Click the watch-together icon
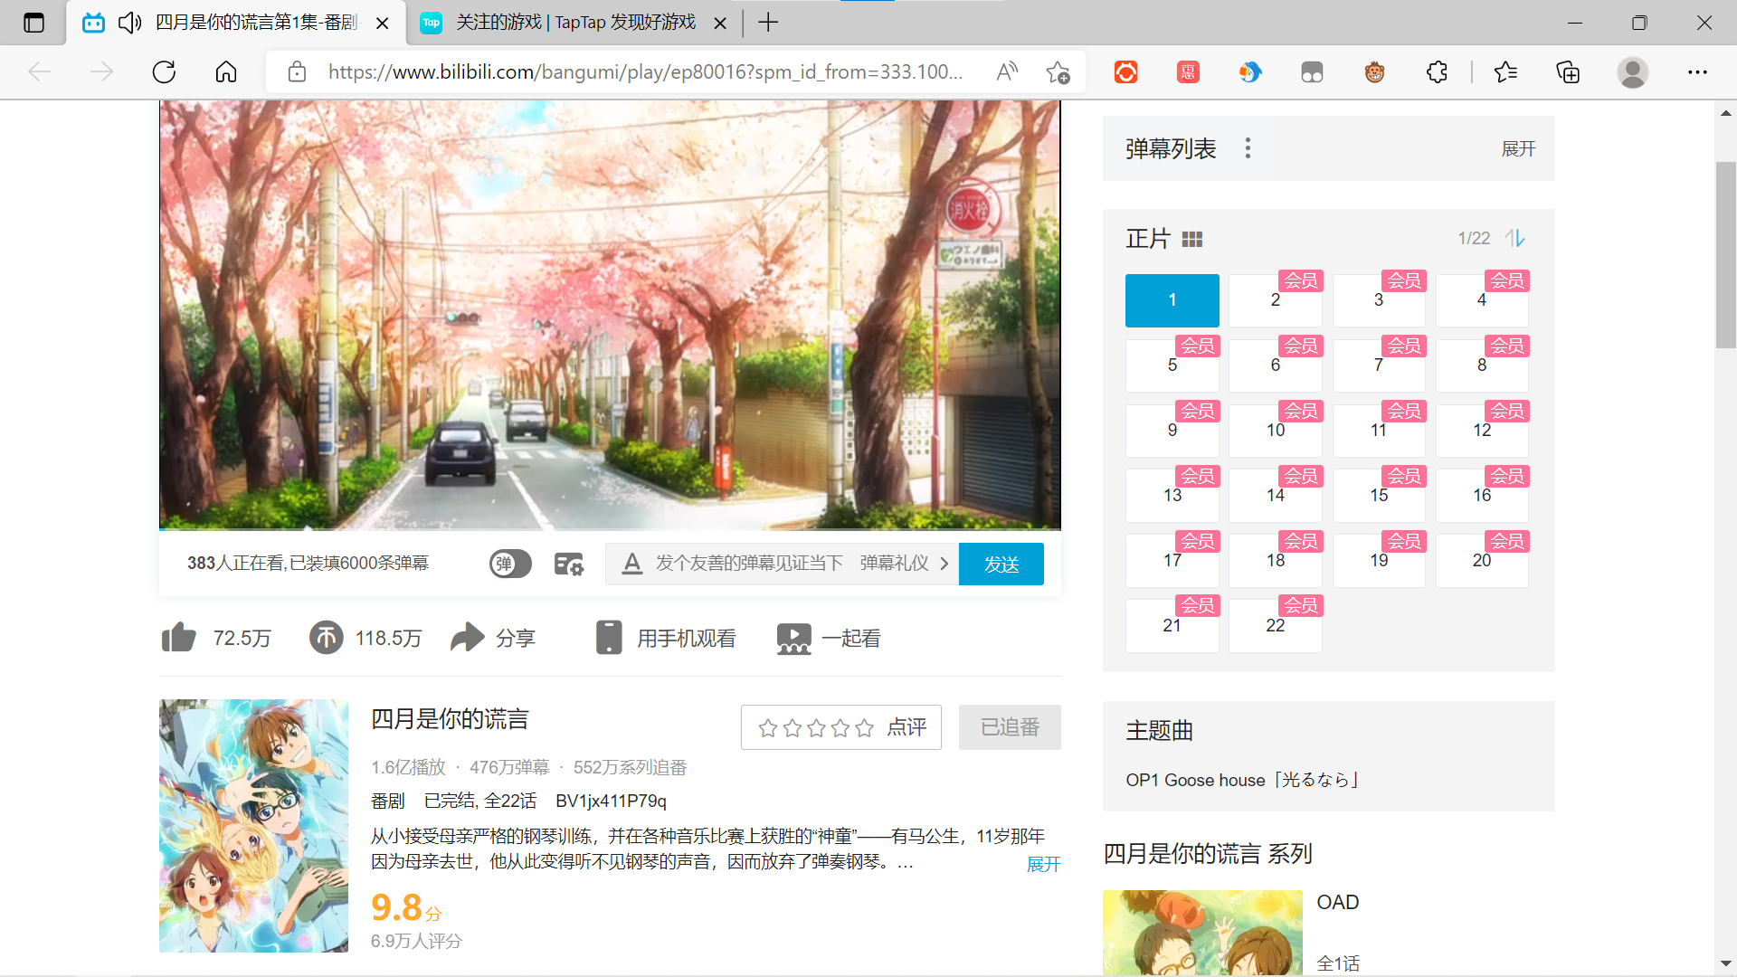 pyautogui.click(x=793, y=639)
